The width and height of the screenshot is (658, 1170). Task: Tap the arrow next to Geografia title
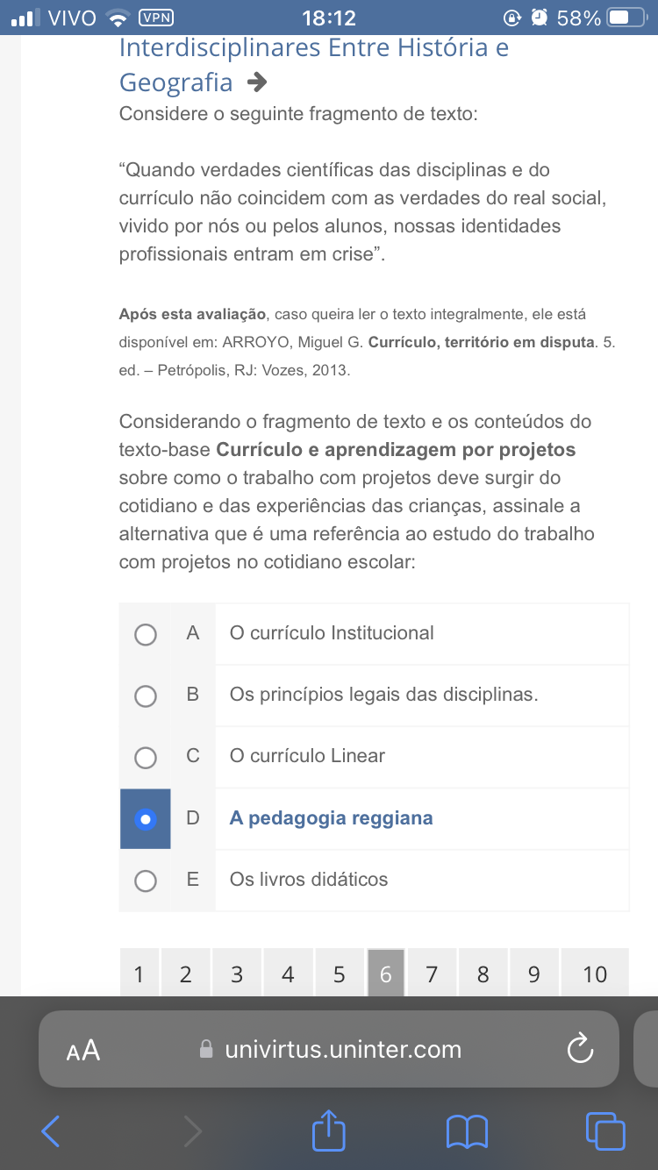(x=256, y=83)
